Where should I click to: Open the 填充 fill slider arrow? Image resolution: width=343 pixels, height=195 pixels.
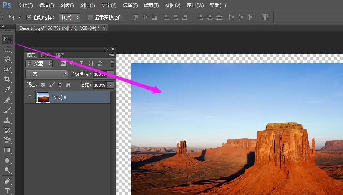[x=111, y=85]
